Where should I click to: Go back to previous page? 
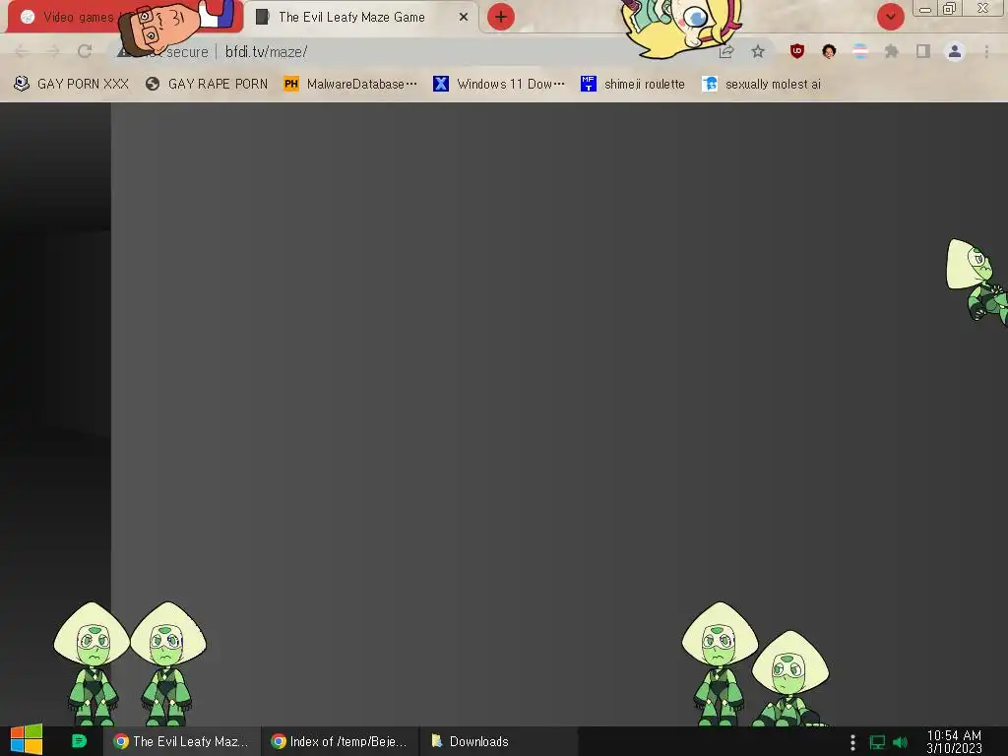22,51
